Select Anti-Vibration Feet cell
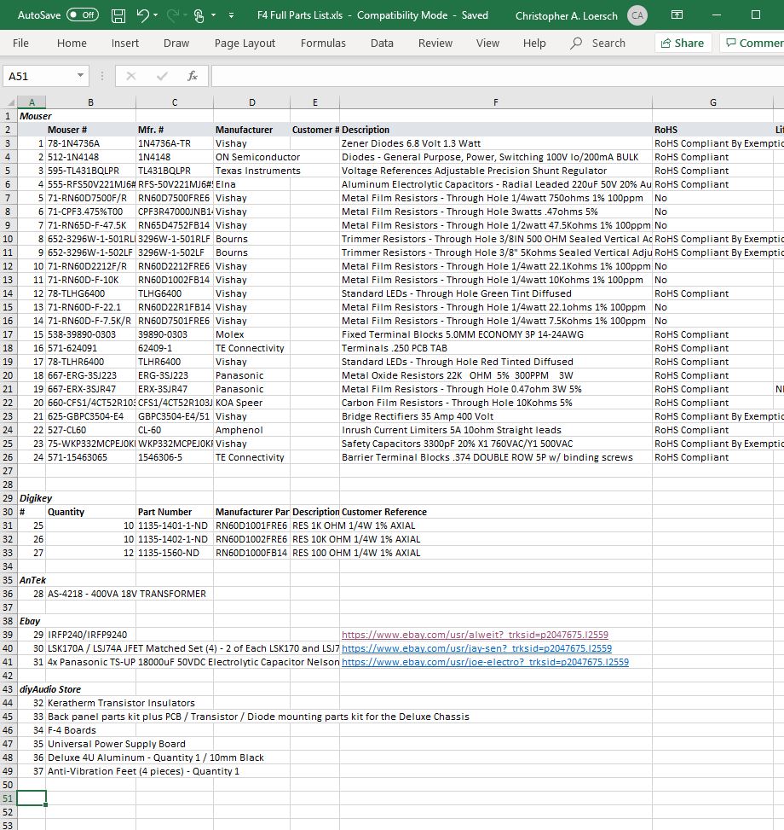 [x=91, y=771]
